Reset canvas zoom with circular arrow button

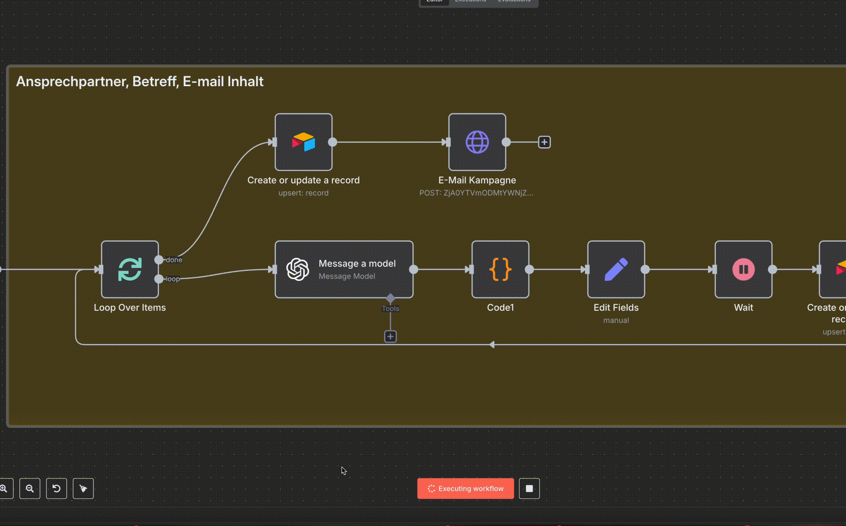point(56,488)
